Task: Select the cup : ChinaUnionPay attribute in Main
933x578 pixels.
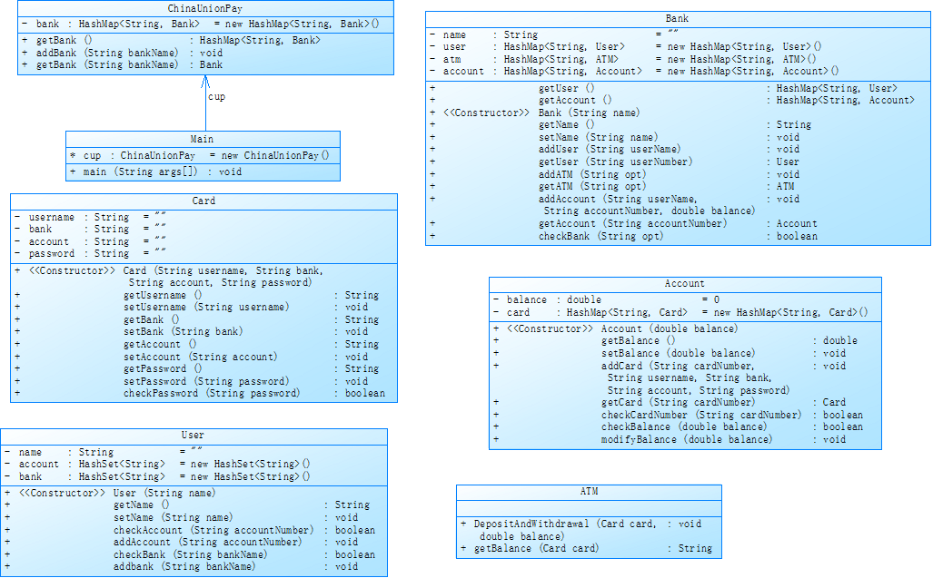Action: click(x=199, y=155)
